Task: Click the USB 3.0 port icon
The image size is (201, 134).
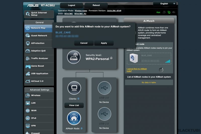Action: coord(104,88)
